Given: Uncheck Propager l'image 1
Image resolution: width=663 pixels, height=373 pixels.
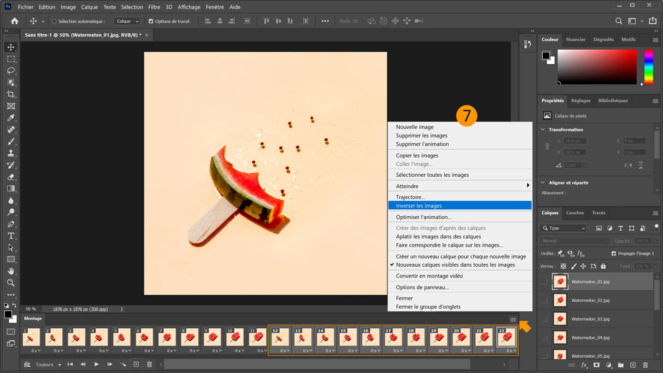Looking at the screenshot, I should coord(613,254).
